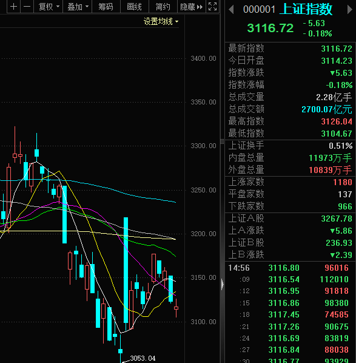Click the 3053.04 low price label
The image size is (356, 363).
click(x=143, y=358)
